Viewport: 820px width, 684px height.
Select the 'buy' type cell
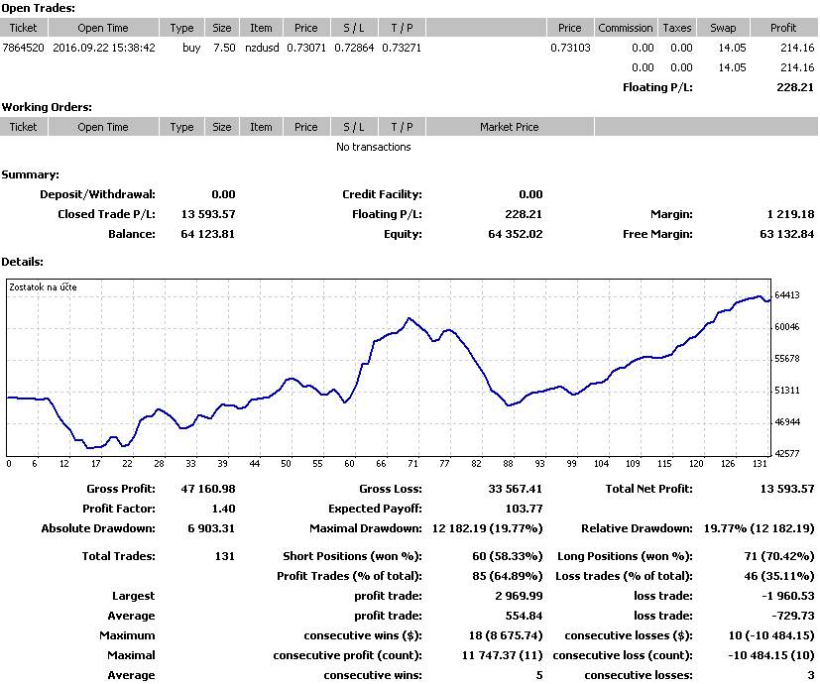(191, 48)
